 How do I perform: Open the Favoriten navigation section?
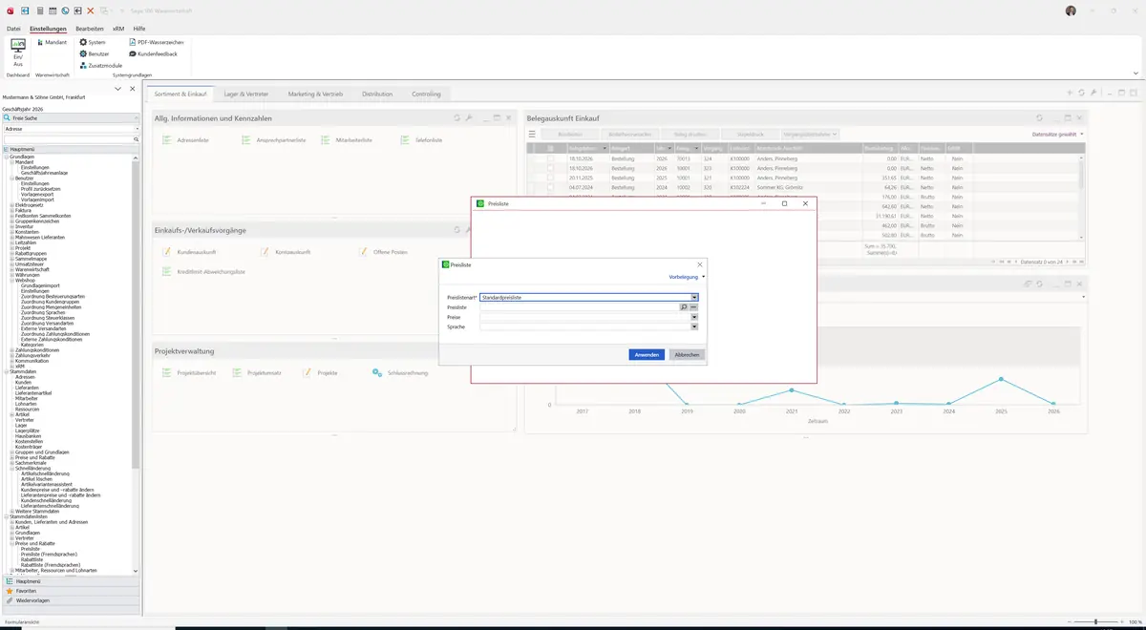click(71, 591)
